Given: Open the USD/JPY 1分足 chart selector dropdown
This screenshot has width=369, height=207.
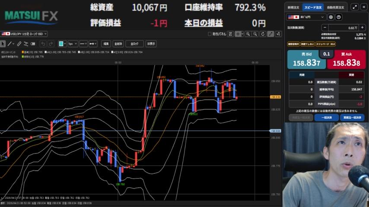Looking at the screenshot, I should coord(24,34).
